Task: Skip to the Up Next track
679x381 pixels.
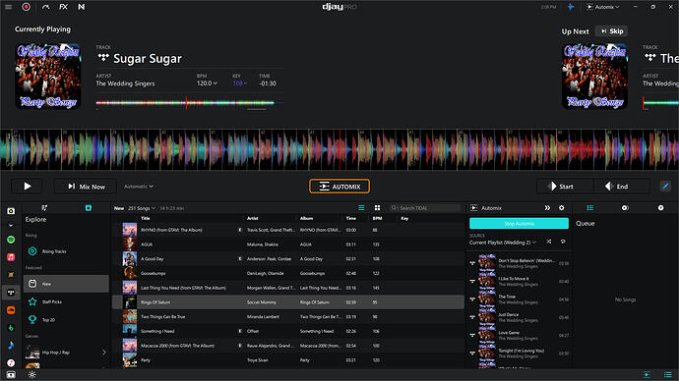Action: click(x=612, y=31)
